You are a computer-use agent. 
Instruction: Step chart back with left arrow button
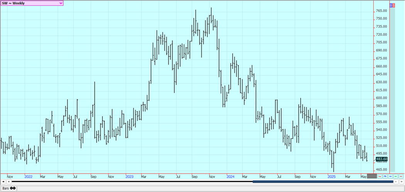tap(9, 182)
